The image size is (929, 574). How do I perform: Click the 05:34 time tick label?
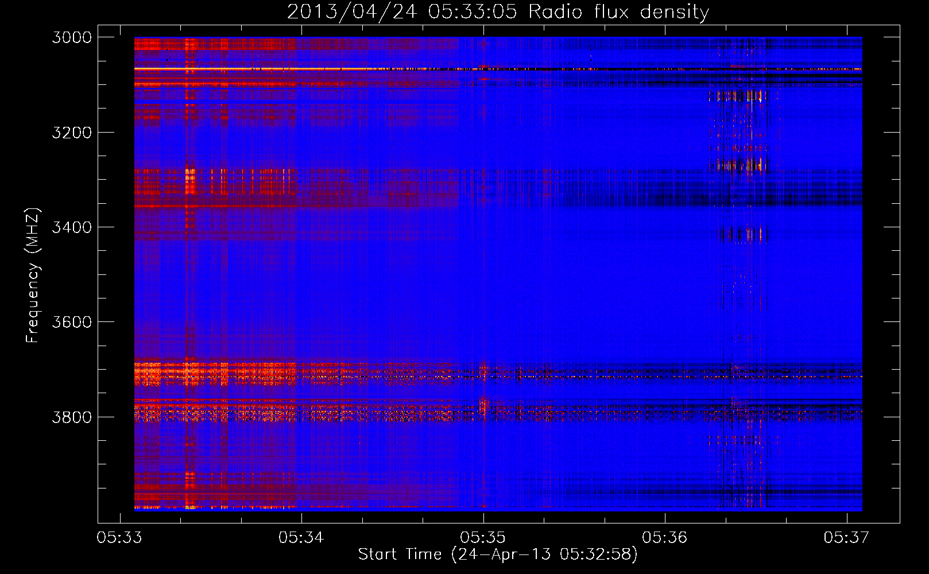coord(301,537)
